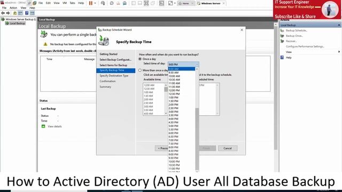Screen dimensions: 342x192
Task: Click the stretch guest display icon
Action: 170,3
